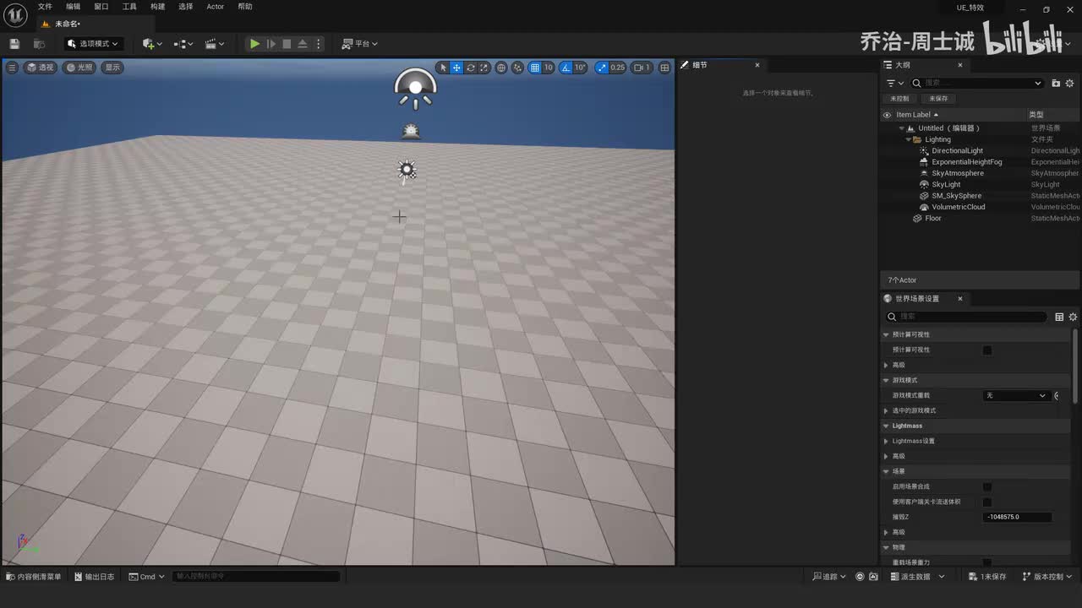
Task: Open the add-content cube dropdown in toolbar
Action: (151, 44)
